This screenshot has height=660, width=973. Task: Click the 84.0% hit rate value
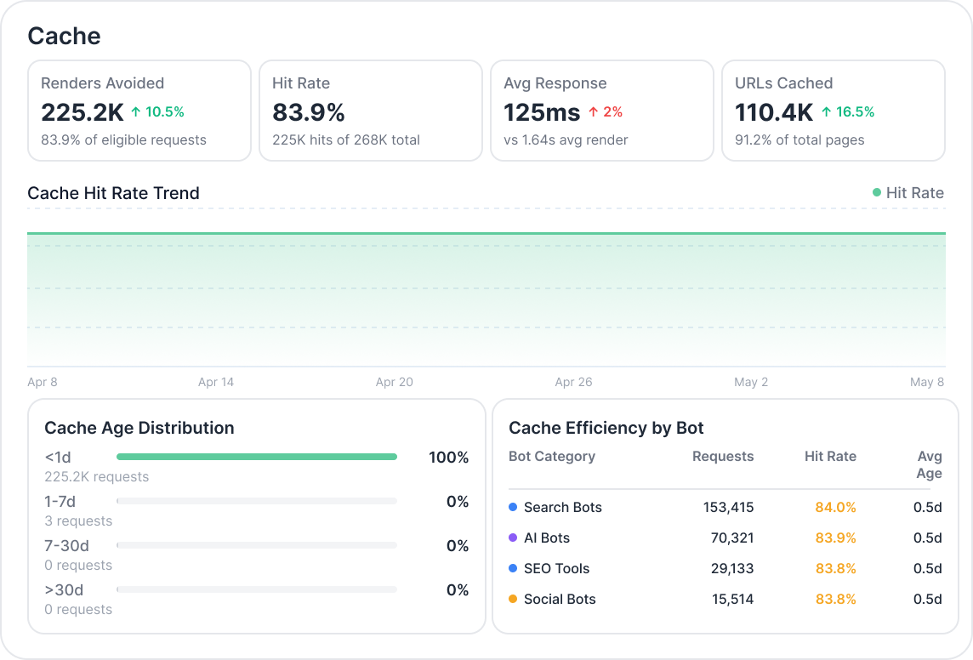[x=835, y=508]
